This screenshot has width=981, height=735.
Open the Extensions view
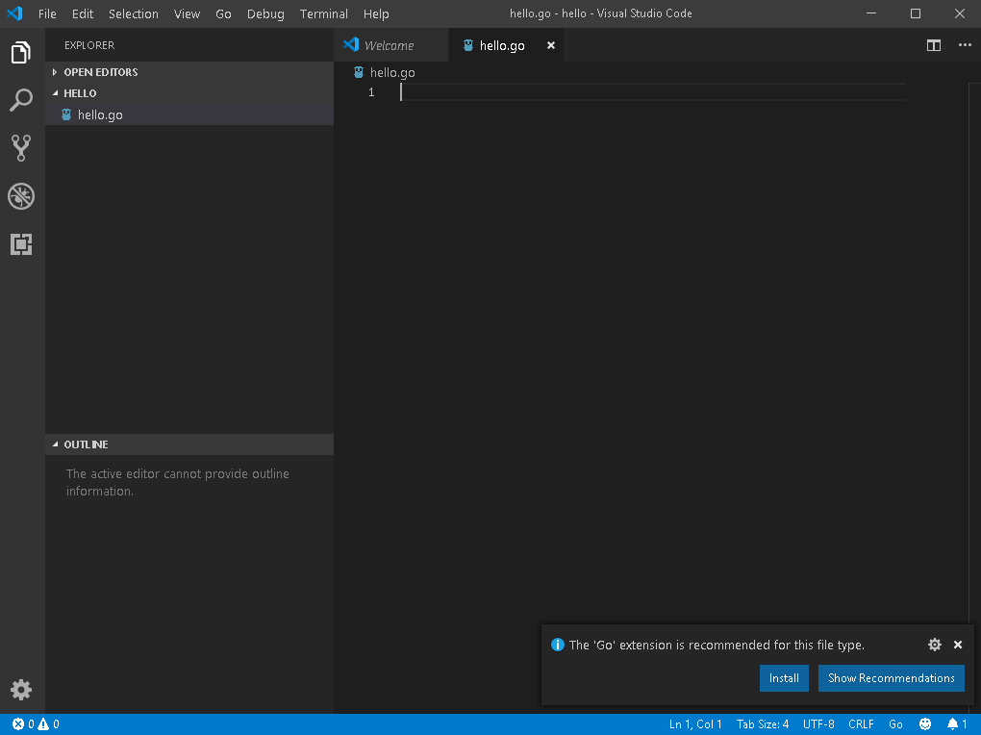coord(21,244)
